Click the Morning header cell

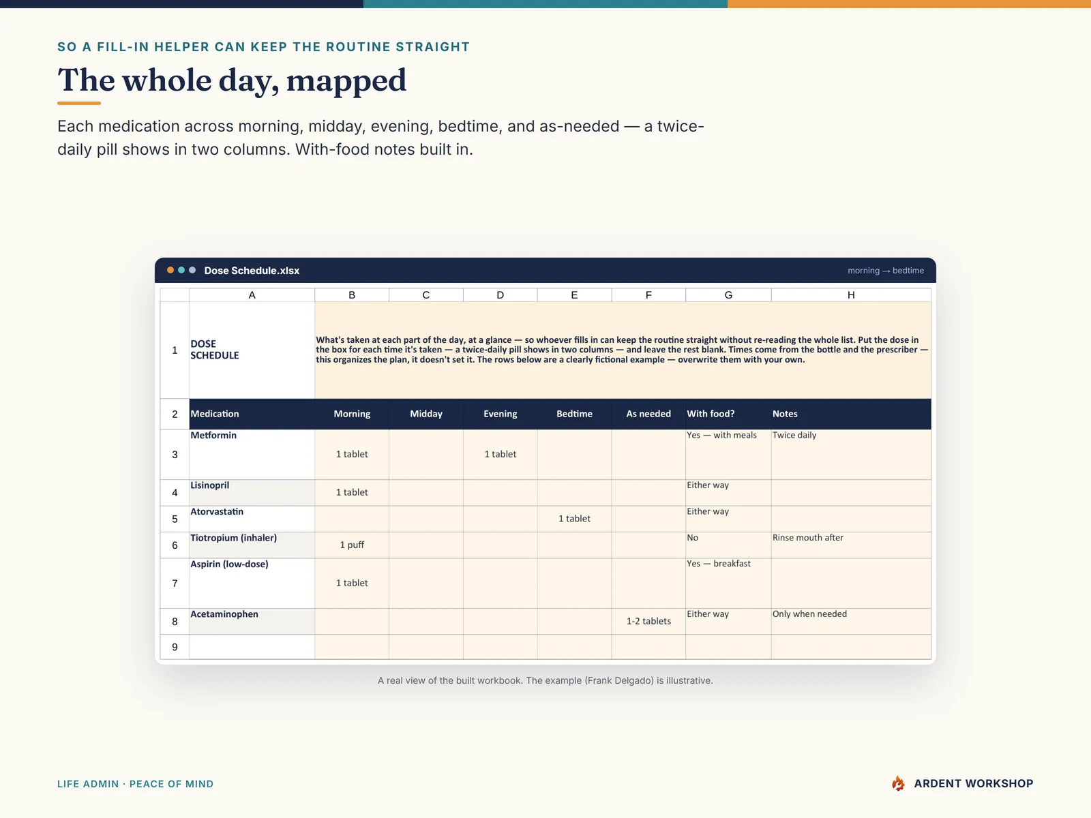point(352,414)
